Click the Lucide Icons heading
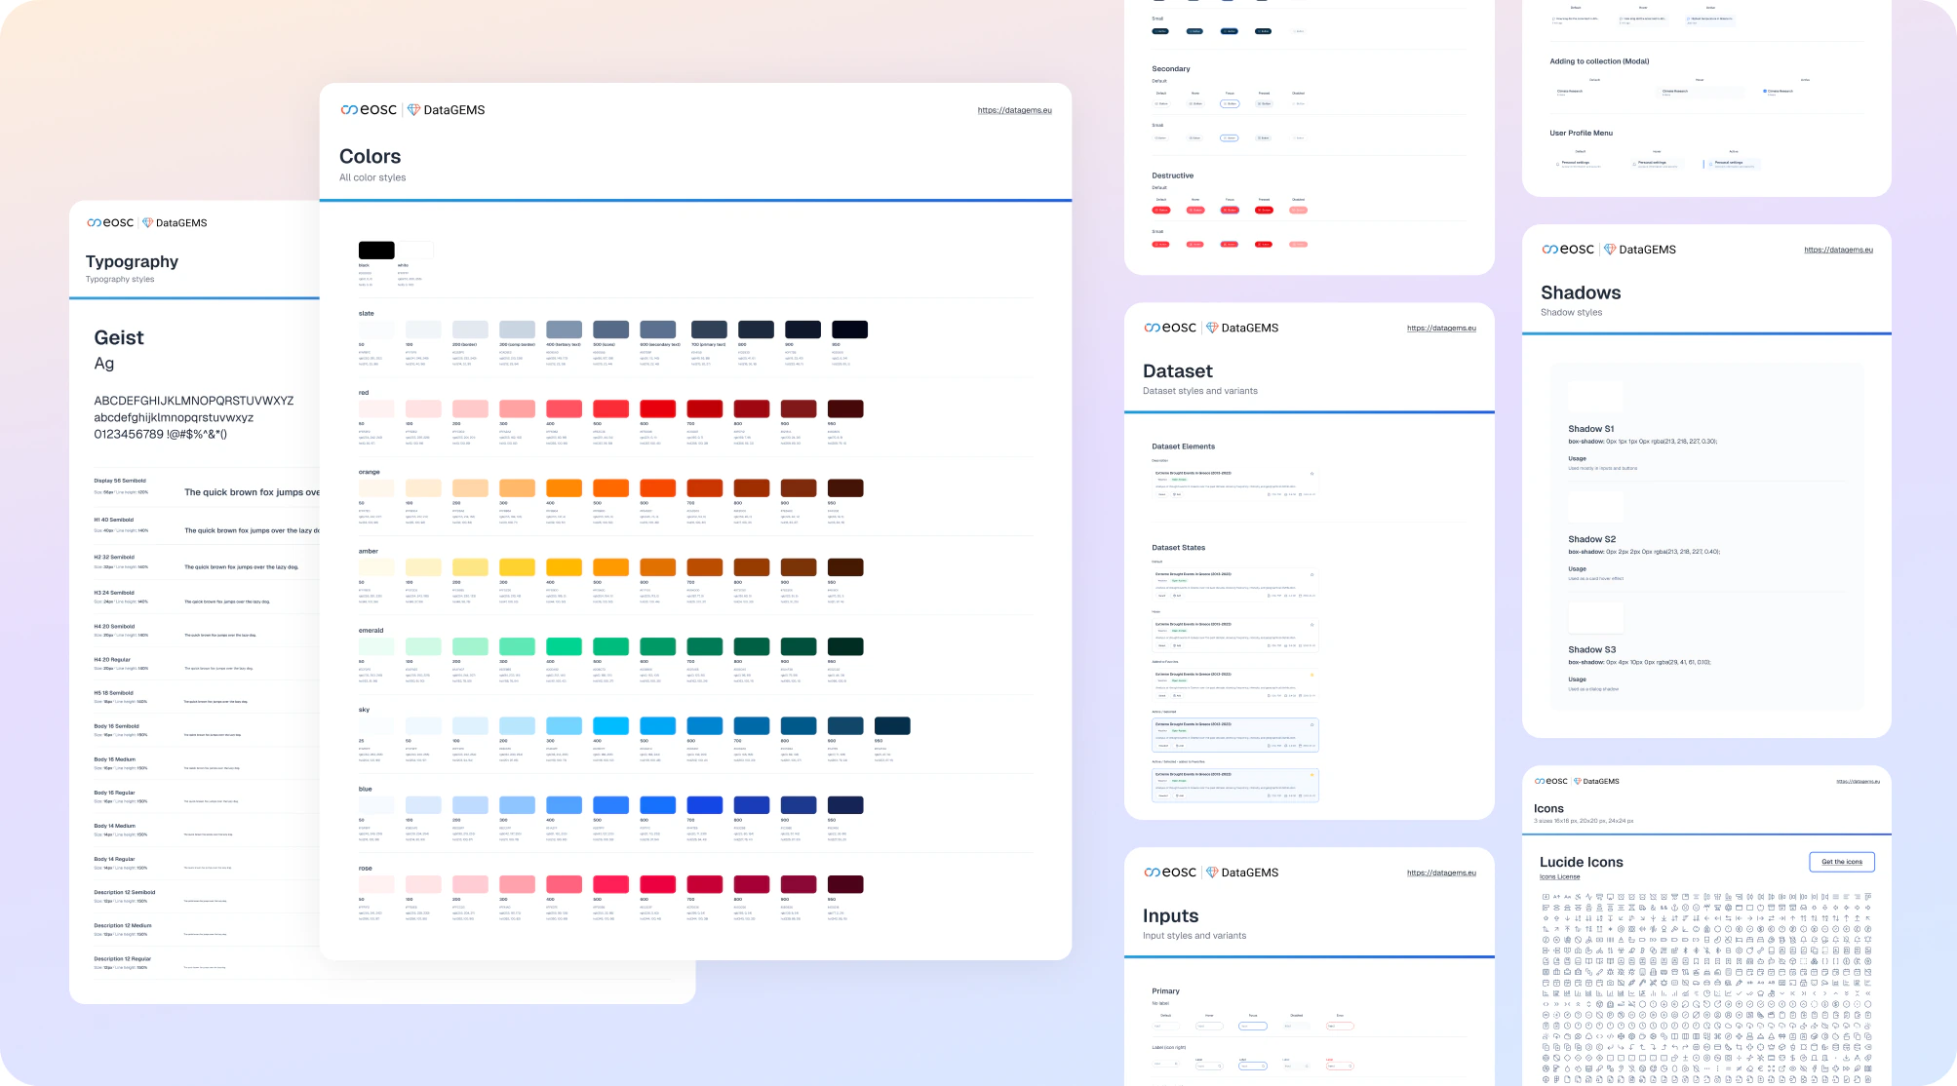Screen dimensions: 1957x1086 [x=1582, y=862]
